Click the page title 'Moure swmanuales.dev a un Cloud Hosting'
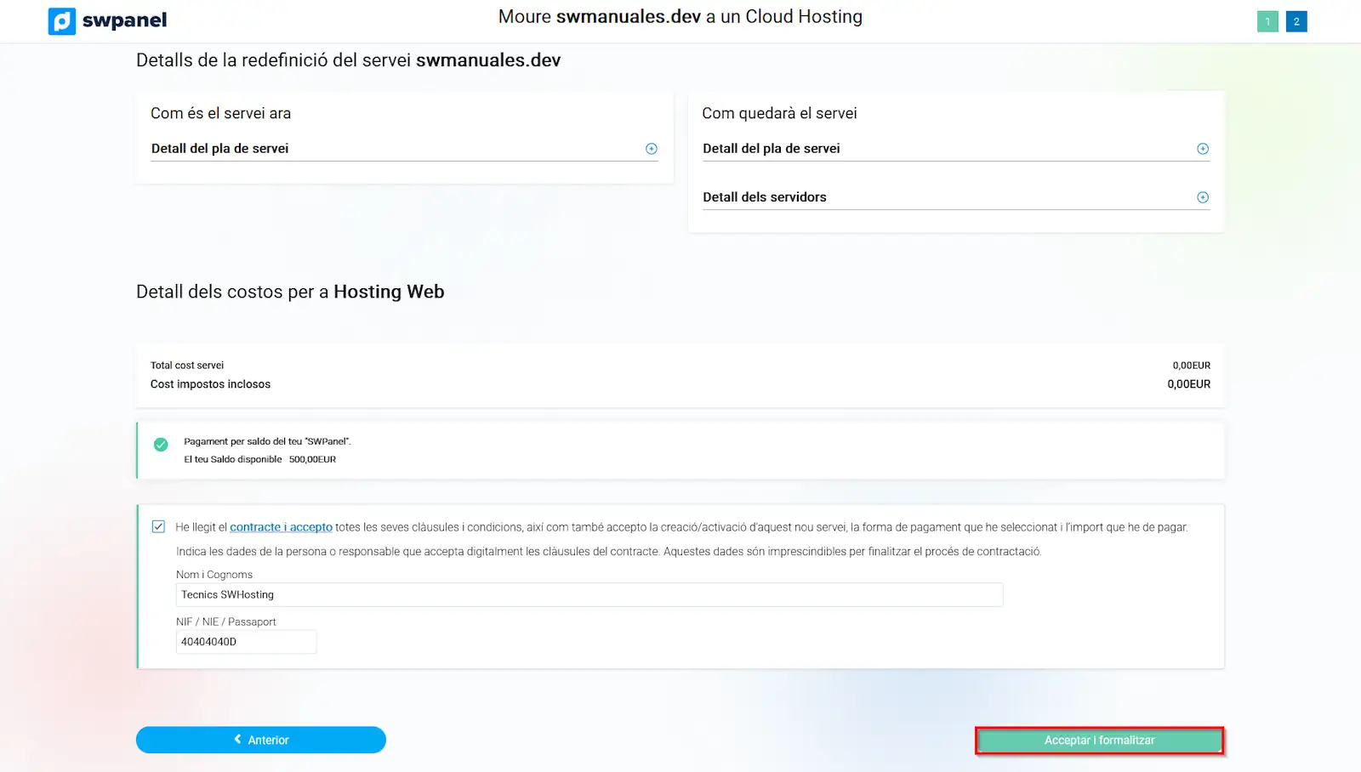 tap(680, 17)
